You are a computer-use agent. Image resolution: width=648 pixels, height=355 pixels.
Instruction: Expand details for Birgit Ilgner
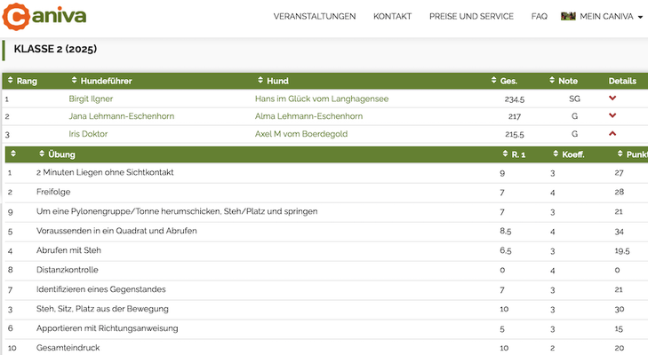[612, 99]
